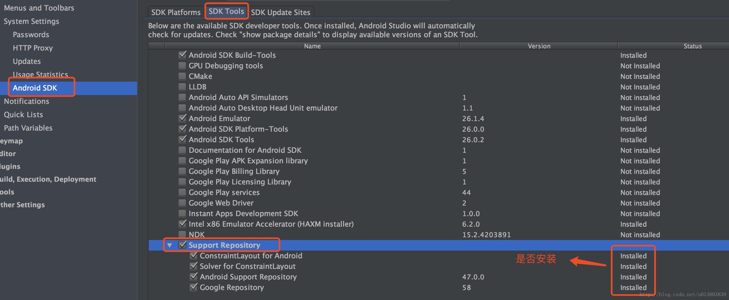This screenshot has height=300, width=729.
Task: Switch to the SDK Platforms tab
Action: (176, 12)
